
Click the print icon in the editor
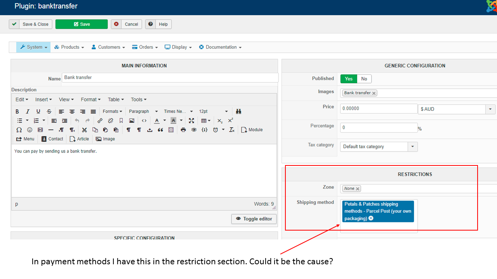coord(183,130)
